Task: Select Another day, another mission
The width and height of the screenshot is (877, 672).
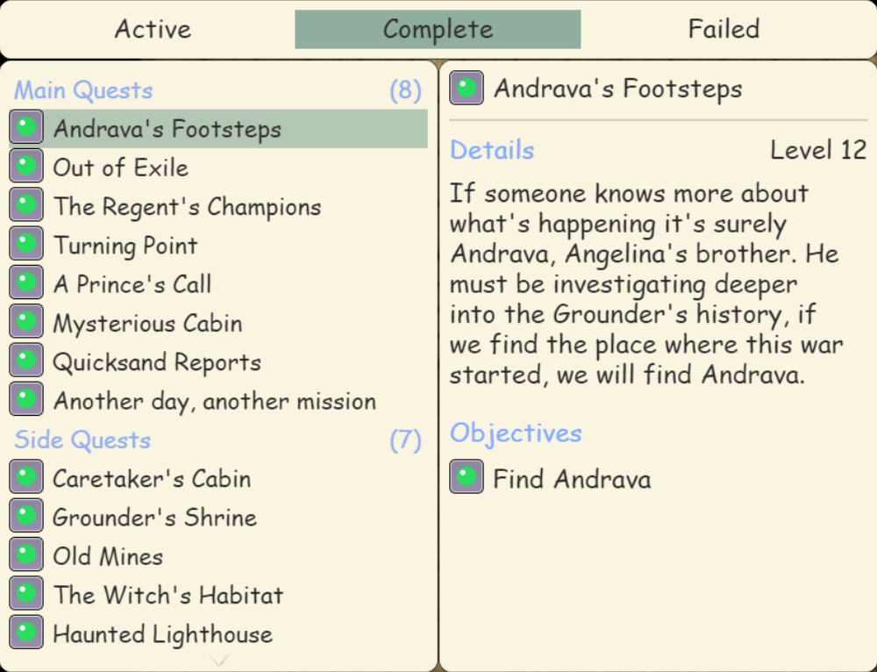Action: (215, 400)
